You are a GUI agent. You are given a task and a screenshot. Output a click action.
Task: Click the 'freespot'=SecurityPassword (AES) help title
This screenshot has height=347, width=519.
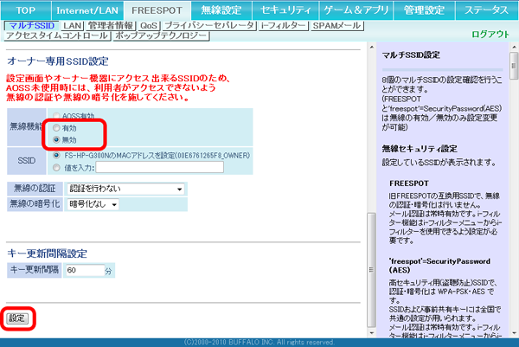click(x=439, y=266)
